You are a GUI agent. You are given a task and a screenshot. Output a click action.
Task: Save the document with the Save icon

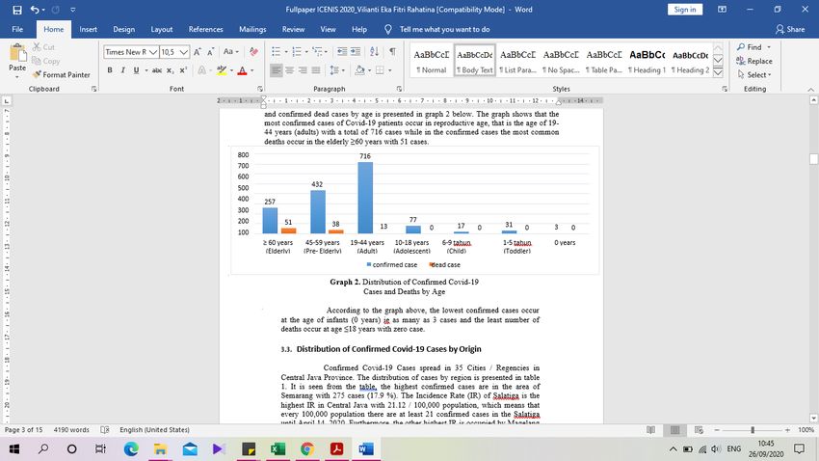click(17, 10)
